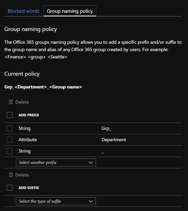The width and height of the screenshot is (188, 211).
Task: Click the trash icon above ADD SUFFIX
Action: tap(11, 175)
